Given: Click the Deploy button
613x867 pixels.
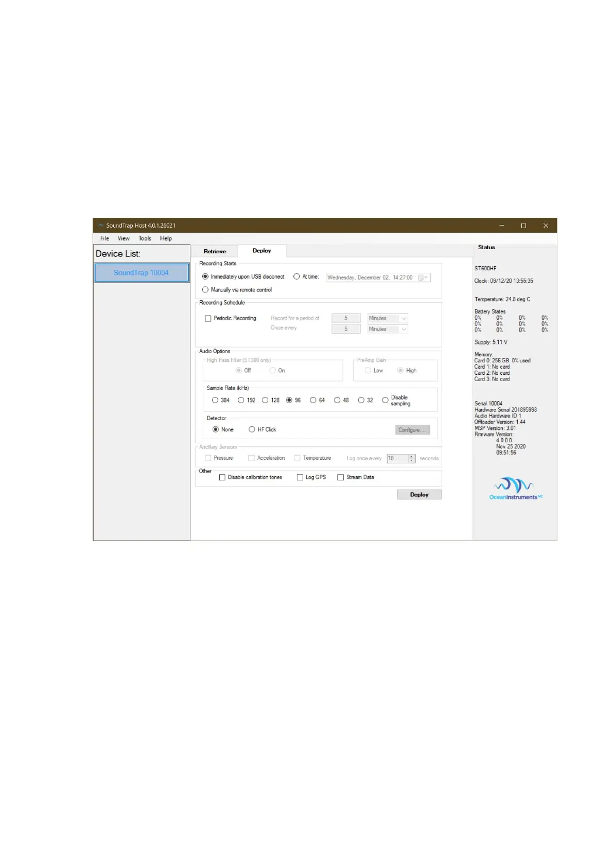Looking at the screenshot, I should [419, 495].
